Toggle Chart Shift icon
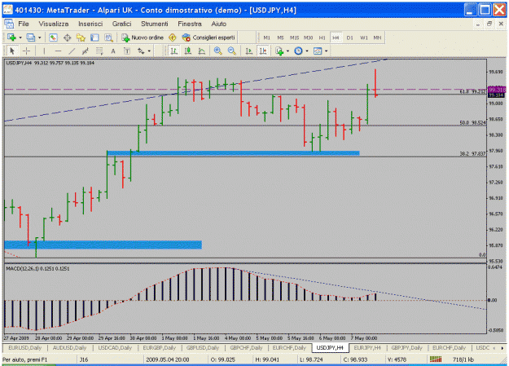Viewport: 509px width, 366px height. tap(263, 51)
